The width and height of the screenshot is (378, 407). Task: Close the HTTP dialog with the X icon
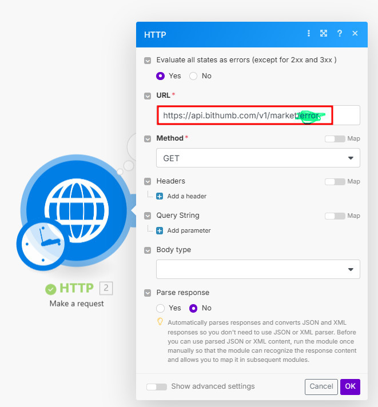[355, 34]
